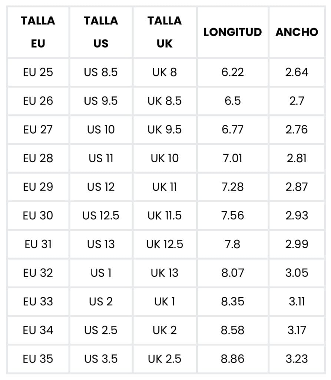This screenshot has height=380, width=331.
Task: Click the UK 12.5 cell
Action: point(165,244)
